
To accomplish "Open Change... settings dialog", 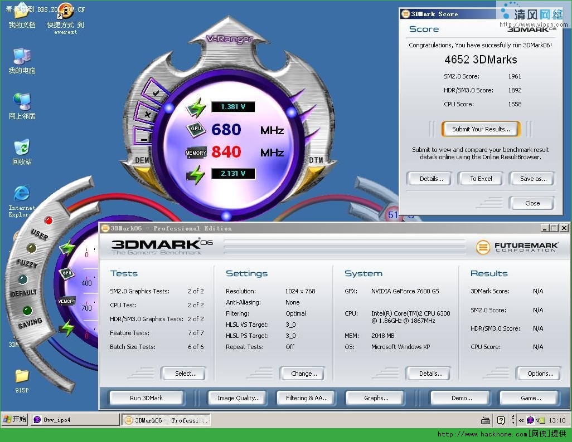I will tap(304, 374).
